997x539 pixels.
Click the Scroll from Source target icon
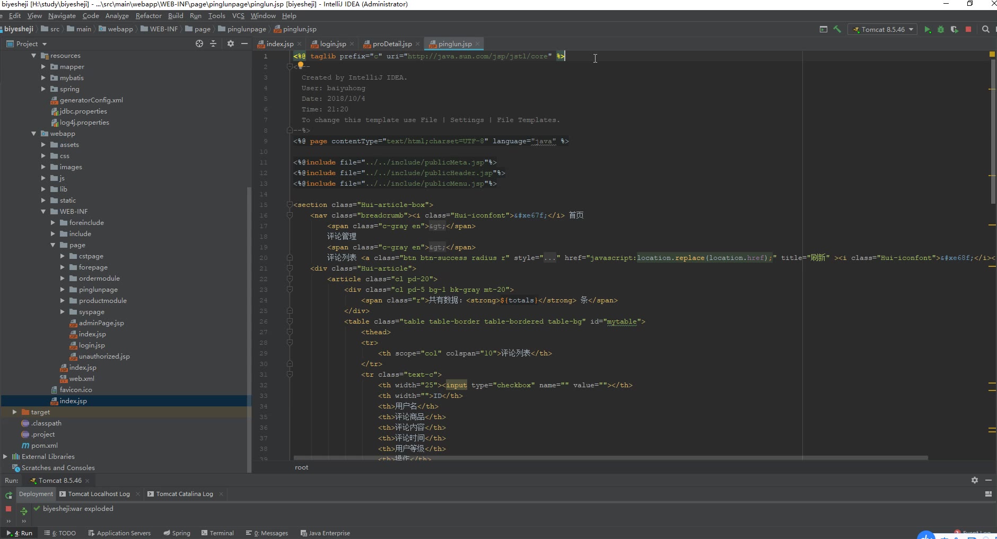point(199,44)
